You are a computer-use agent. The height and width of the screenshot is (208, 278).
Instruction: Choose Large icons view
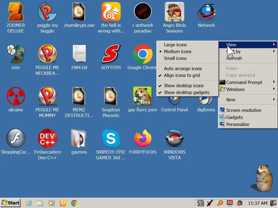(187, 45)
